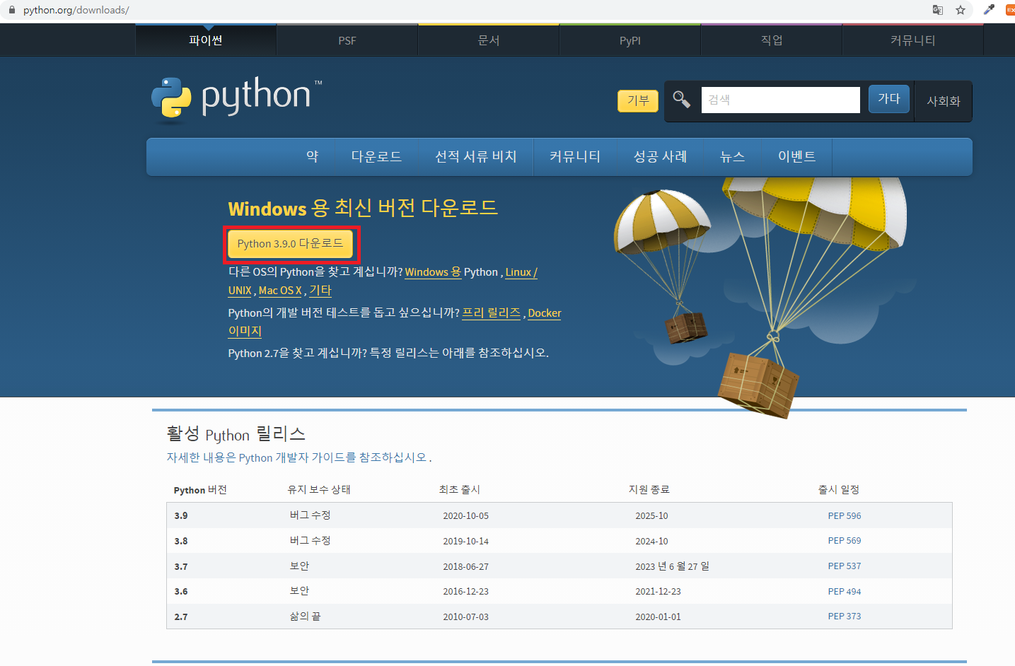1015x666 pixels.
Task: Select the 파이썬 top tab
Action: 206,40
